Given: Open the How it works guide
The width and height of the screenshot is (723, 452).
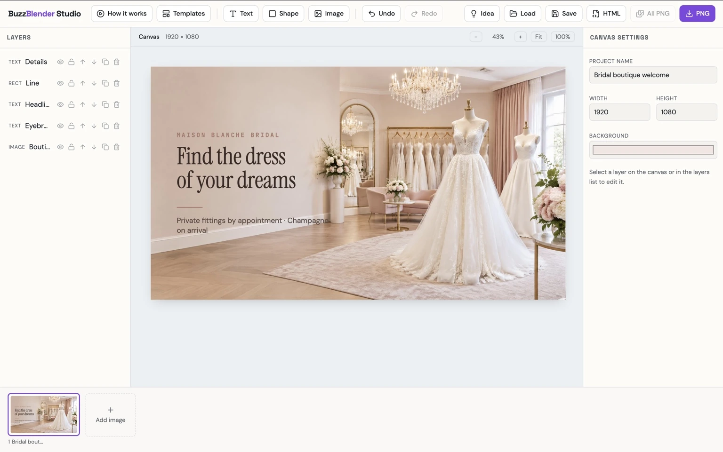Looking at the screenshot, I should click(121, 14).
